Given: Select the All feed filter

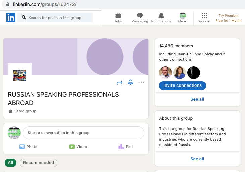Looking at the screenshot, I should pos(10,163).
